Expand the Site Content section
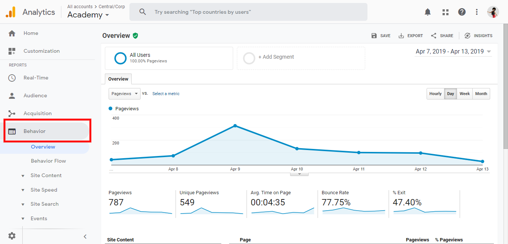Screen dimensions: 508x244 46,175
